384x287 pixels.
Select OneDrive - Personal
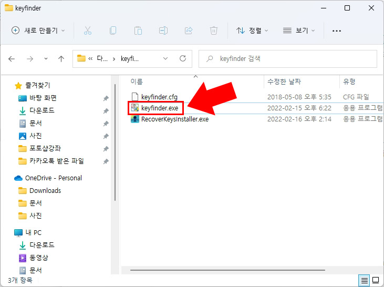pos(54,178)
